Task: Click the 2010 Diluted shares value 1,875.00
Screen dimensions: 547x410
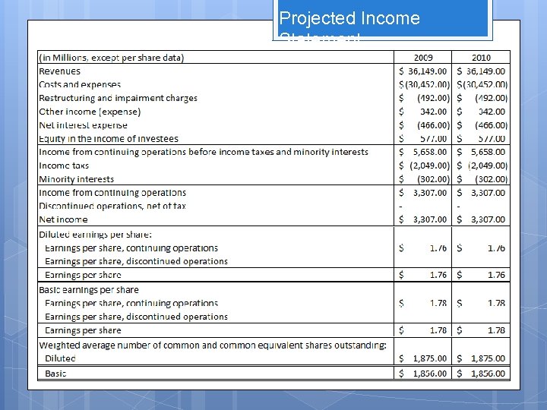Action: [x=488, y=358]
